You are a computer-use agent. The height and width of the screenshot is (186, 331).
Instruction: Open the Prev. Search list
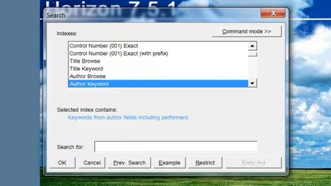(x=129, y=163)
